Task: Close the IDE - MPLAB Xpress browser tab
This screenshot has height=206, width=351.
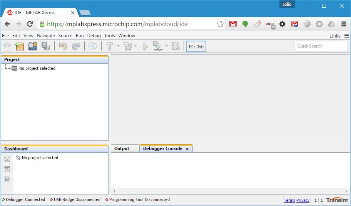Action: pyautogui.click(x=73, y=13)
